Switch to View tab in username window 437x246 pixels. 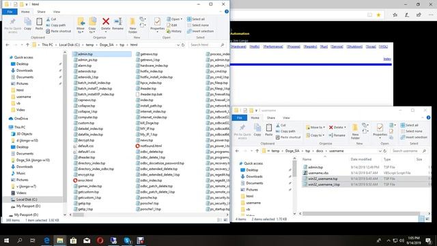tap(286, 118)
